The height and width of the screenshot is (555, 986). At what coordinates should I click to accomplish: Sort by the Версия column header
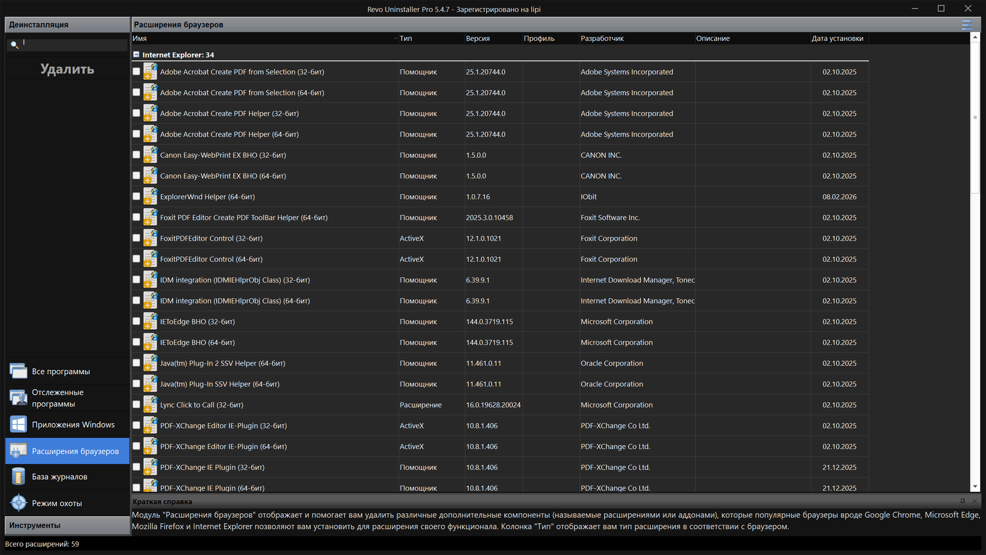click(x=493, y=38)
